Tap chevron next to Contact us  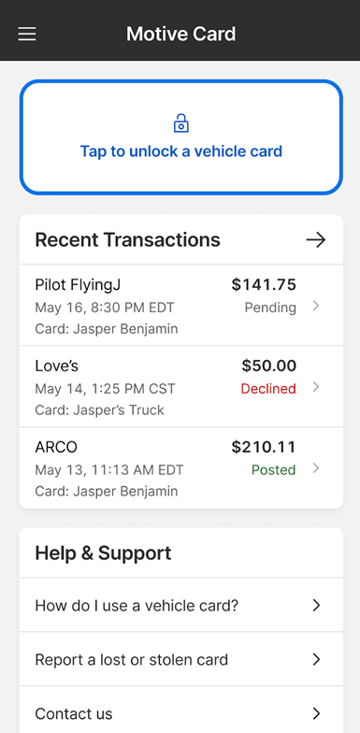(316, 713)
